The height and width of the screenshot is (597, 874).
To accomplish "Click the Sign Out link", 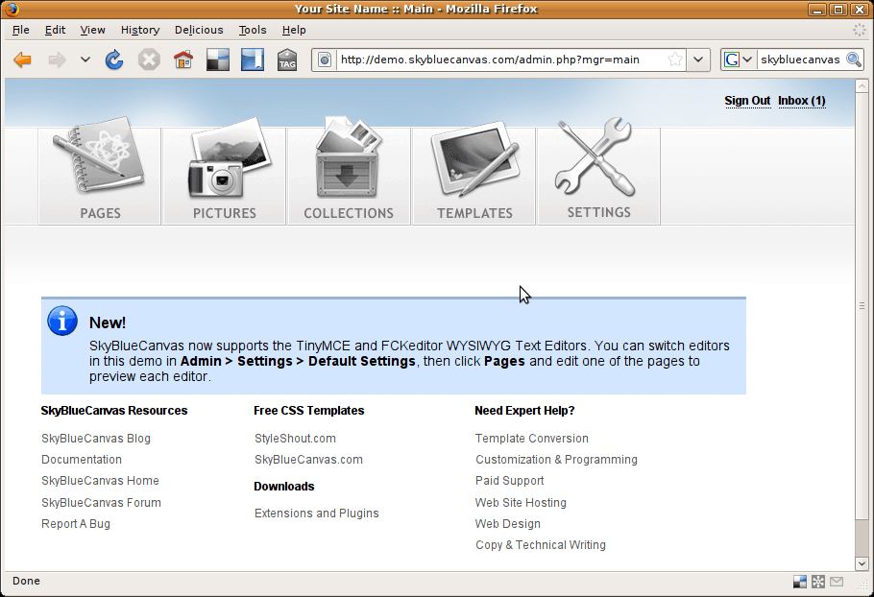I will pos(747,101).
